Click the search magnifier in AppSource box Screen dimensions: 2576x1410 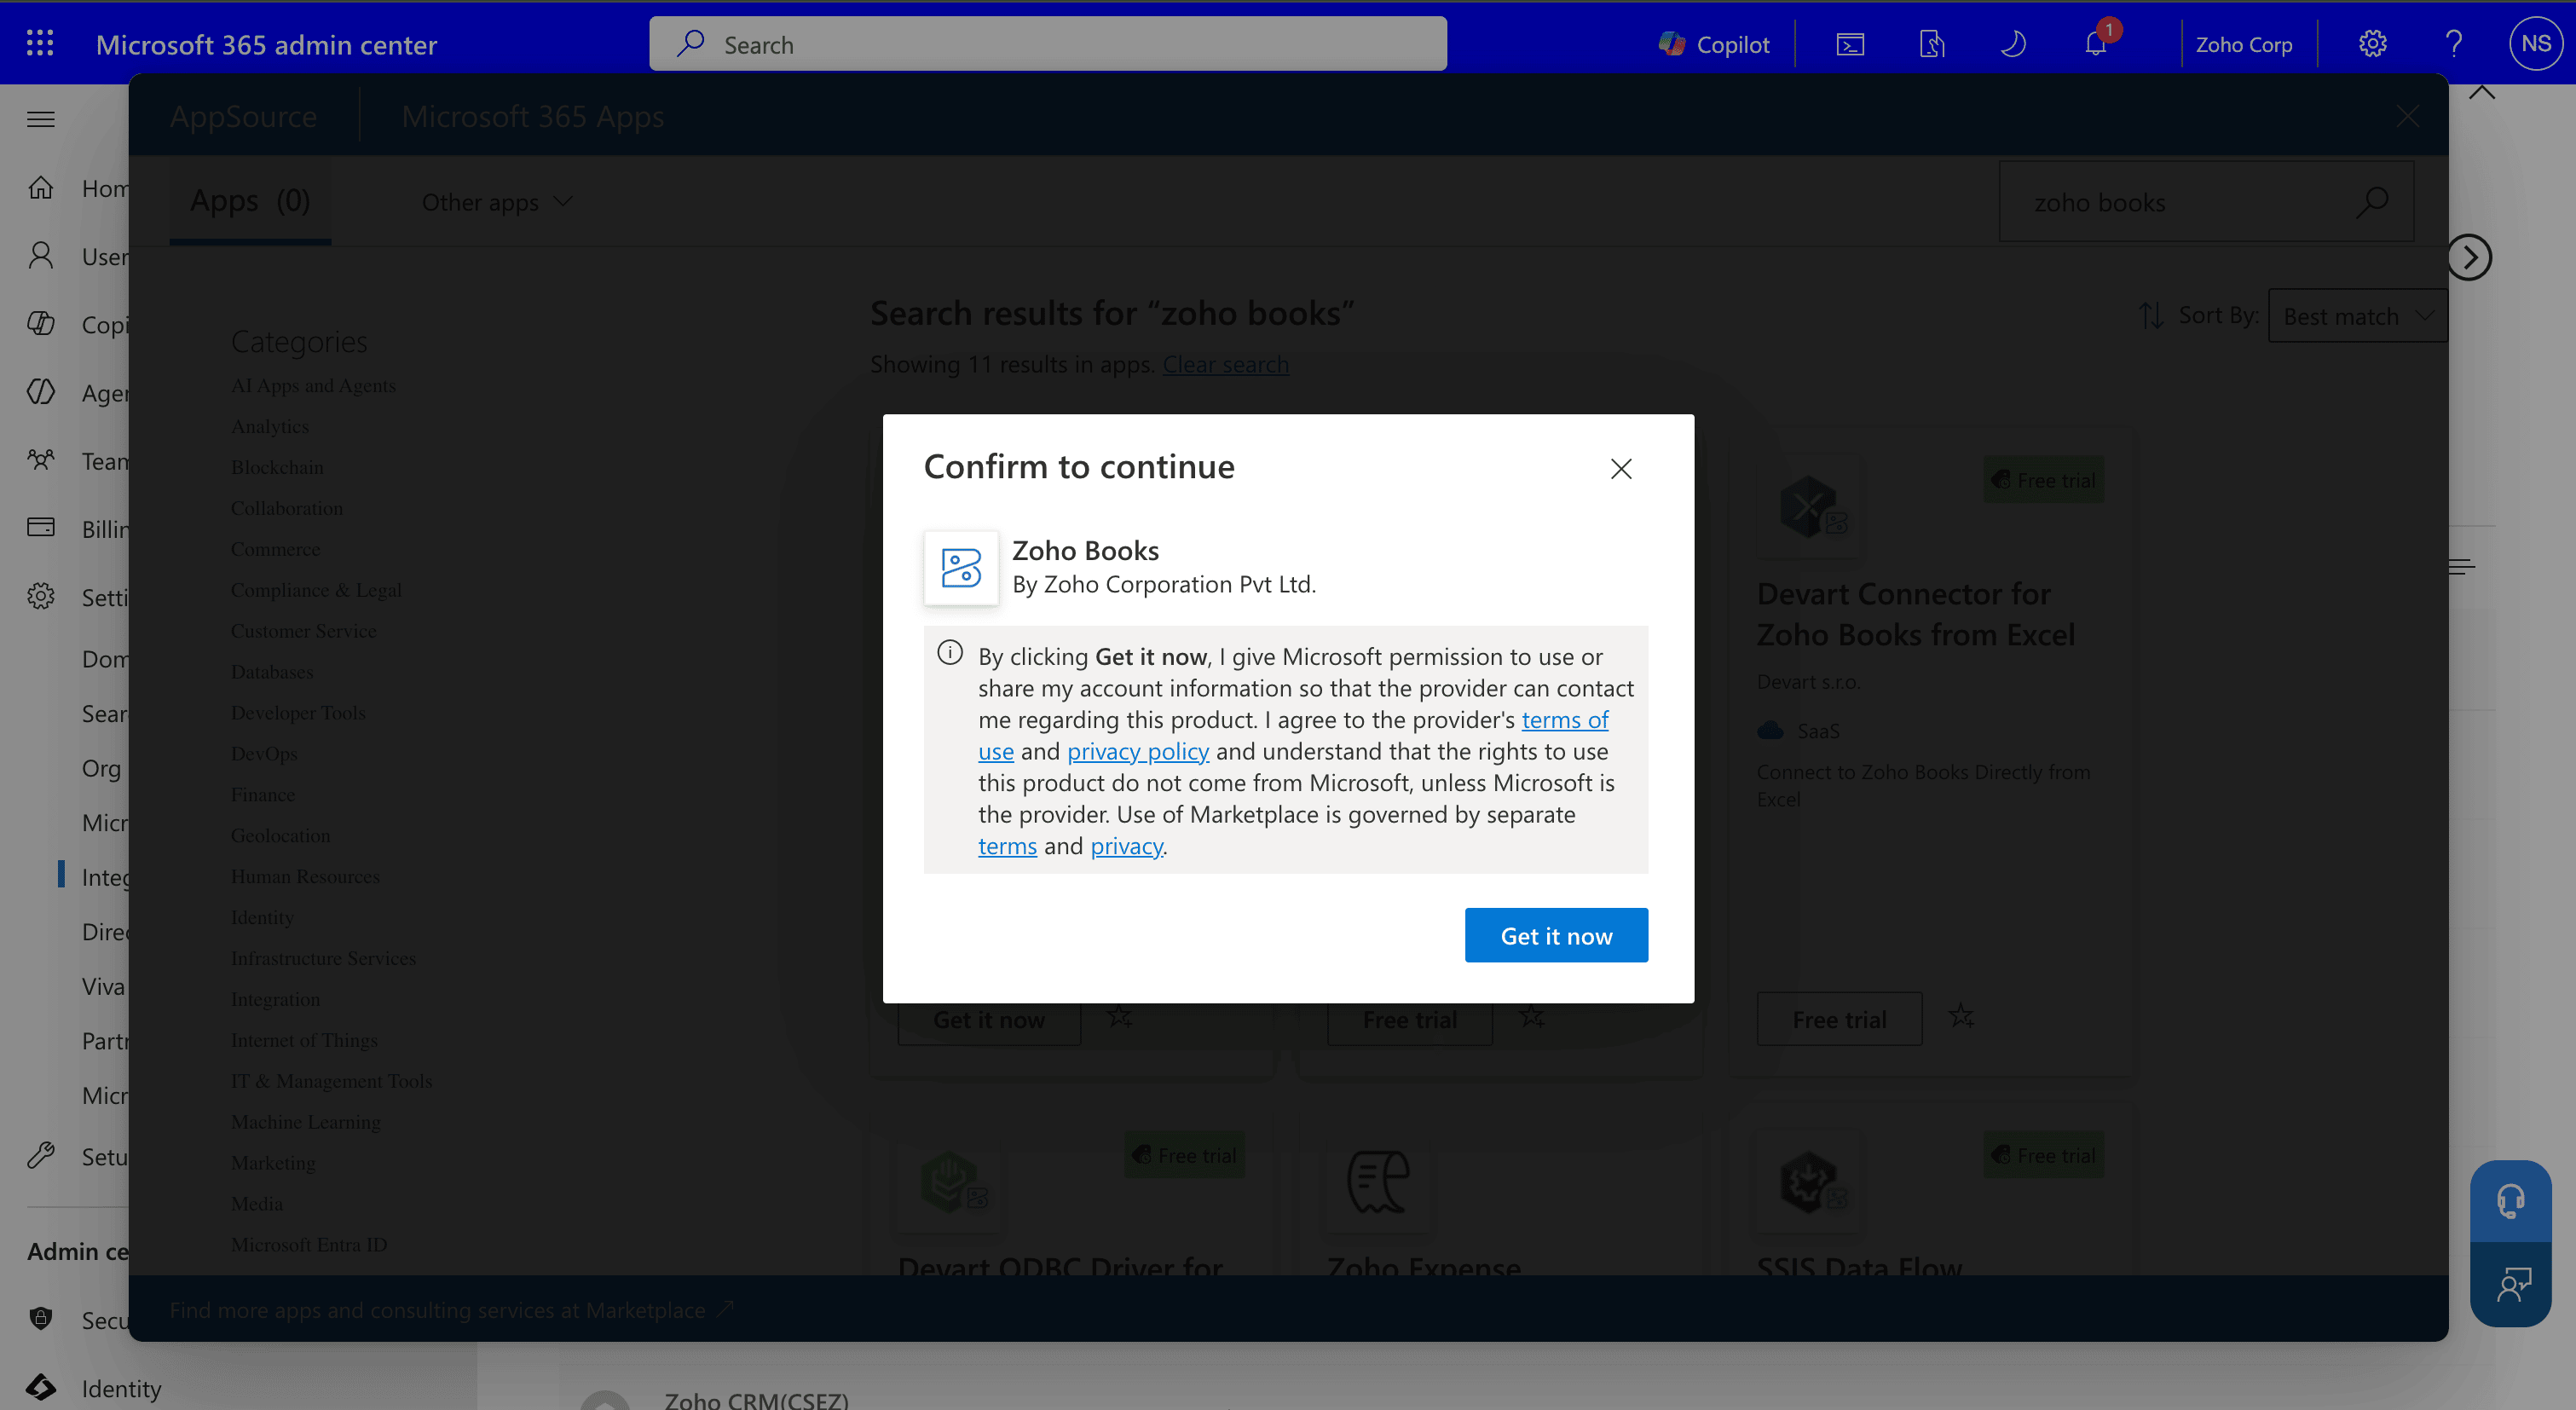pos(2372,202)
